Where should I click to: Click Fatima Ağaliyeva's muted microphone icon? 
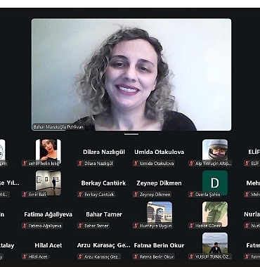tap(25, 226)
